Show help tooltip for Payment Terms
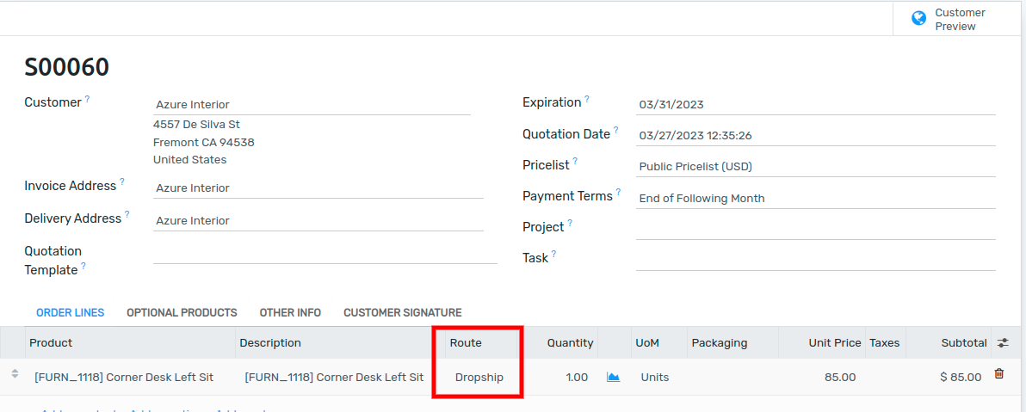This screenshot has width=1026, height=412. pos(618,193)
